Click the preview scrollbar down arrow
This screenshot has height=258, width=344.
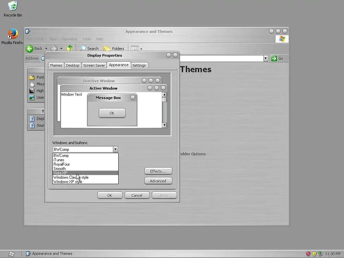point(164,125)
